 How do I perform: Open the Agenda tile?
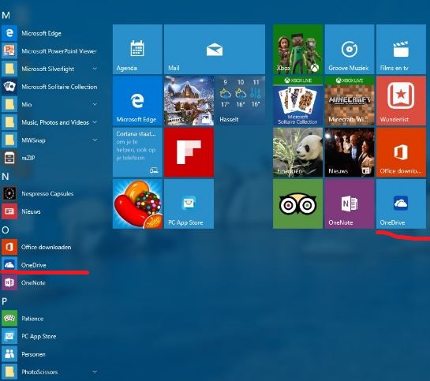tap(137, 50)
